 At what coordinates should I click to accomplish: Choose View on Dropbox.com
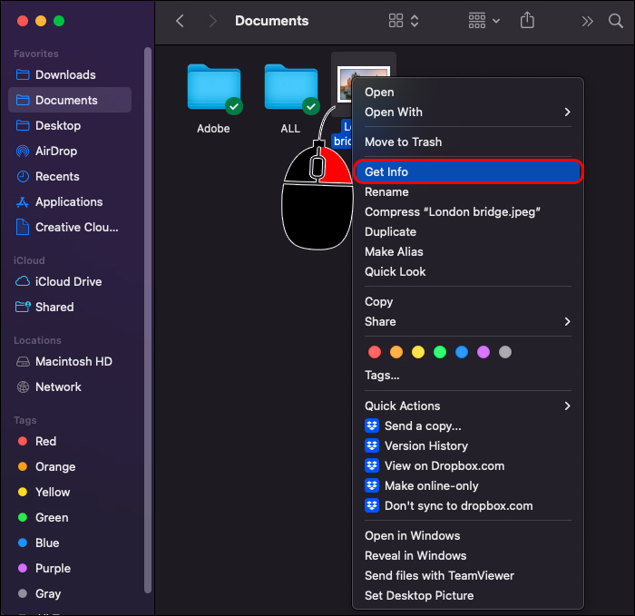click(468, 465)
